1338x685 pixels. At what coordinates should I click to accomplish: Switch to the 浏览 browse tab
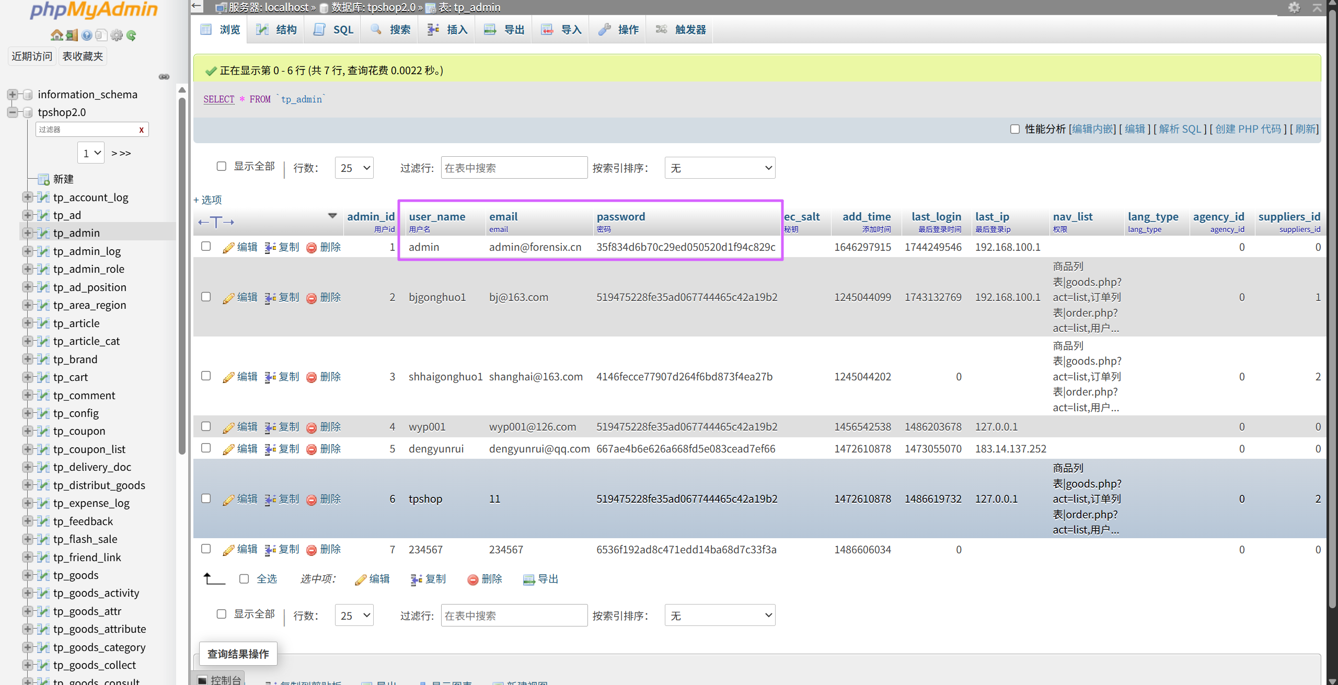tap(221, 30)
